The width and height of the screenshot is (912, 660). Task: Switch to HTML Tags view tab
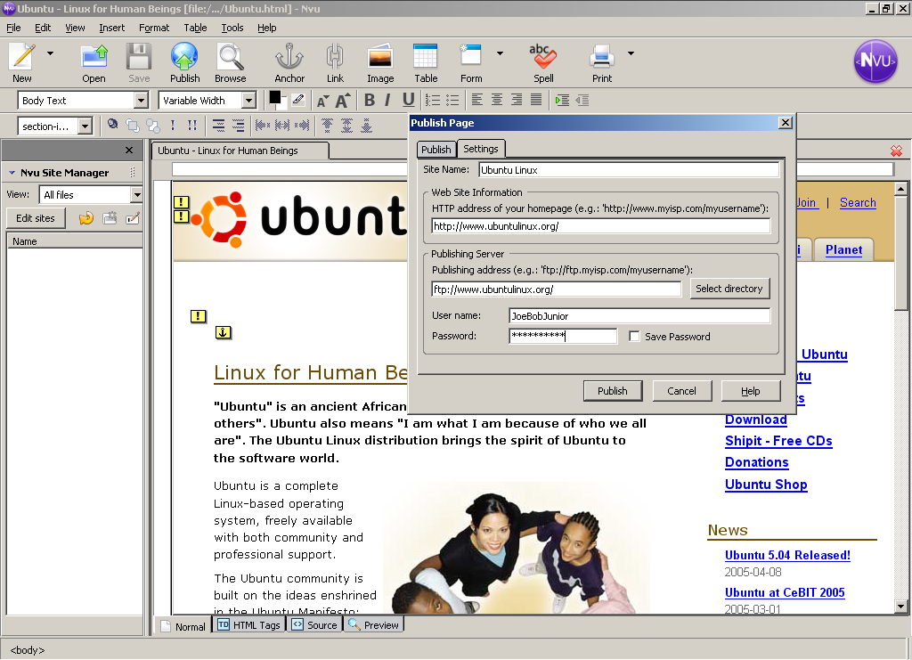pos(249,624)
